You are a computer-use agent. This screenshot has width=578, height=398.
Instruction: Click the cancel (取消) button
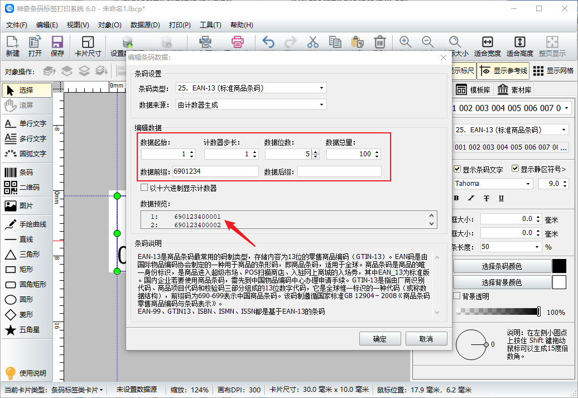[x=426, y=339]
